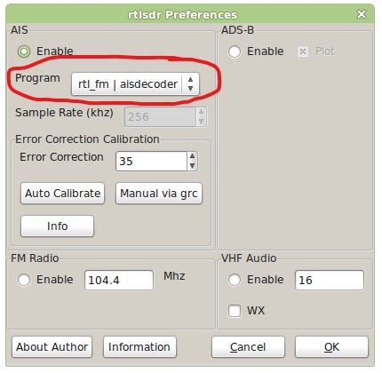Toggle the AIS Enable radio button

pos(24,52)
